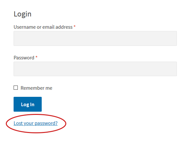Open the Lost your password? link
Screen dimensions: 194x142
click(x=36, y=123)
